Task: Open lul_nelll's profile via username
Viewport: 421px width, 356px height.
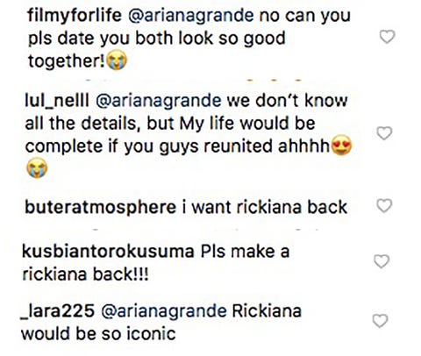Action: (x=57, y=101)
